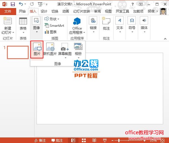This screenshot has height=143, width=169.
Task: Open the undo history dropdown arrow
Action: (x=25, y=4)
